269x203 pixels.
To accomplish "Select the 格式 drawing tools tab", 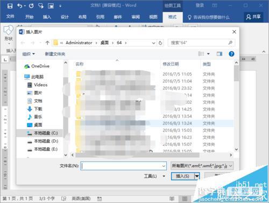I will click(x=173, y=17).
